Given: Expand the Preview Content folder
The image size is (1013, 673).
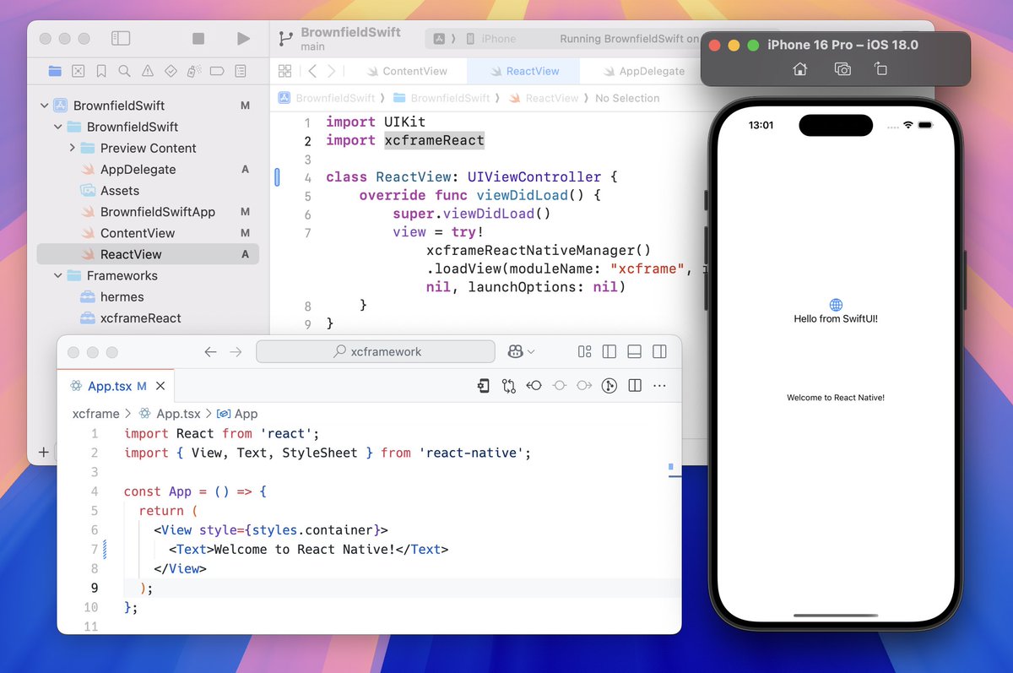Looking at the screenshot, I should pos(72,148).
